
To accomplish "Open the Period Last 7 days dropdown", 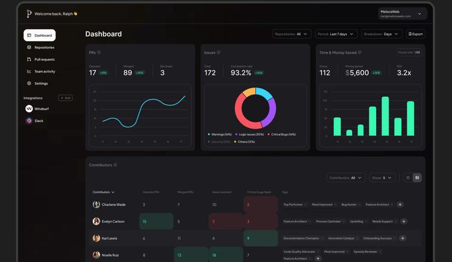I will click(336, 34).
